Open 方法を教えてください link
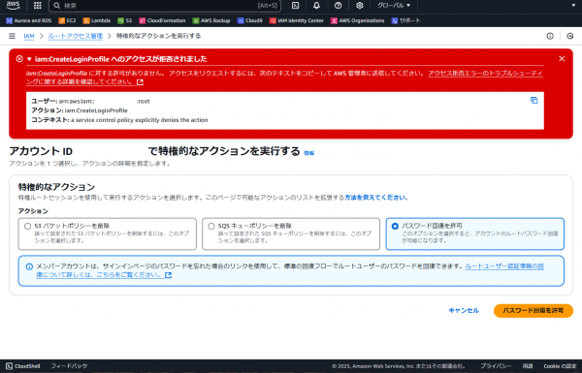The image size is (582, 373). pyautogui.click(x=375, y=198)
